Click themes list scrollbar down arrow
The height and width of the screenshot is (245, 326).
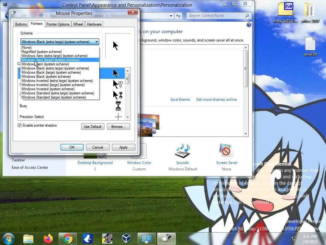246,134
